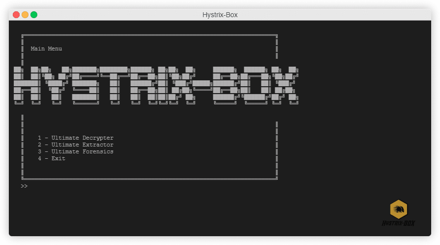This screenshot has width=440, height=245.
Task: Click the Main Menu heading text
Action: 46,49
